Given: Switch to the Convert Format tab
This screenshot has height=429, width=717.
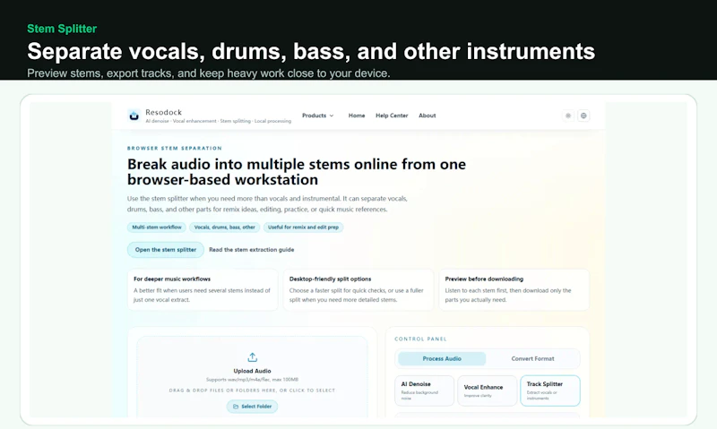Looking at the screenshot, I should pos(532,358).
